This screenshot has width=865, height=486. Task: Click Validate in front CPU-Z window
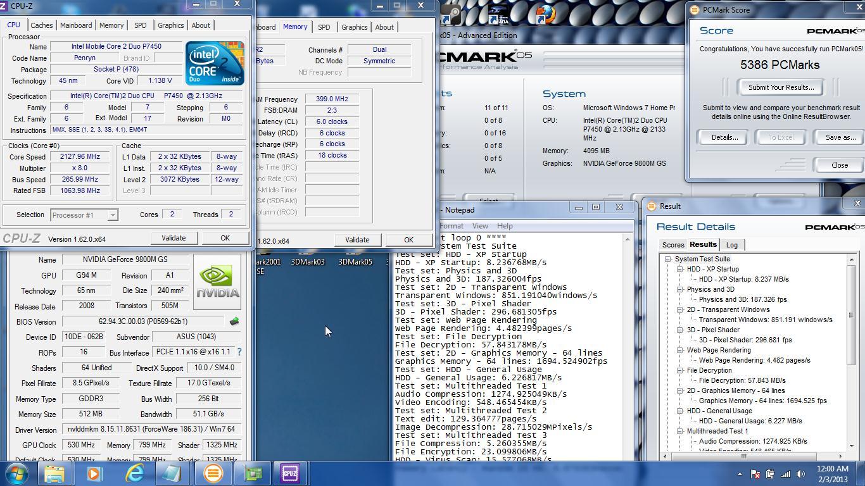[174, 238]
